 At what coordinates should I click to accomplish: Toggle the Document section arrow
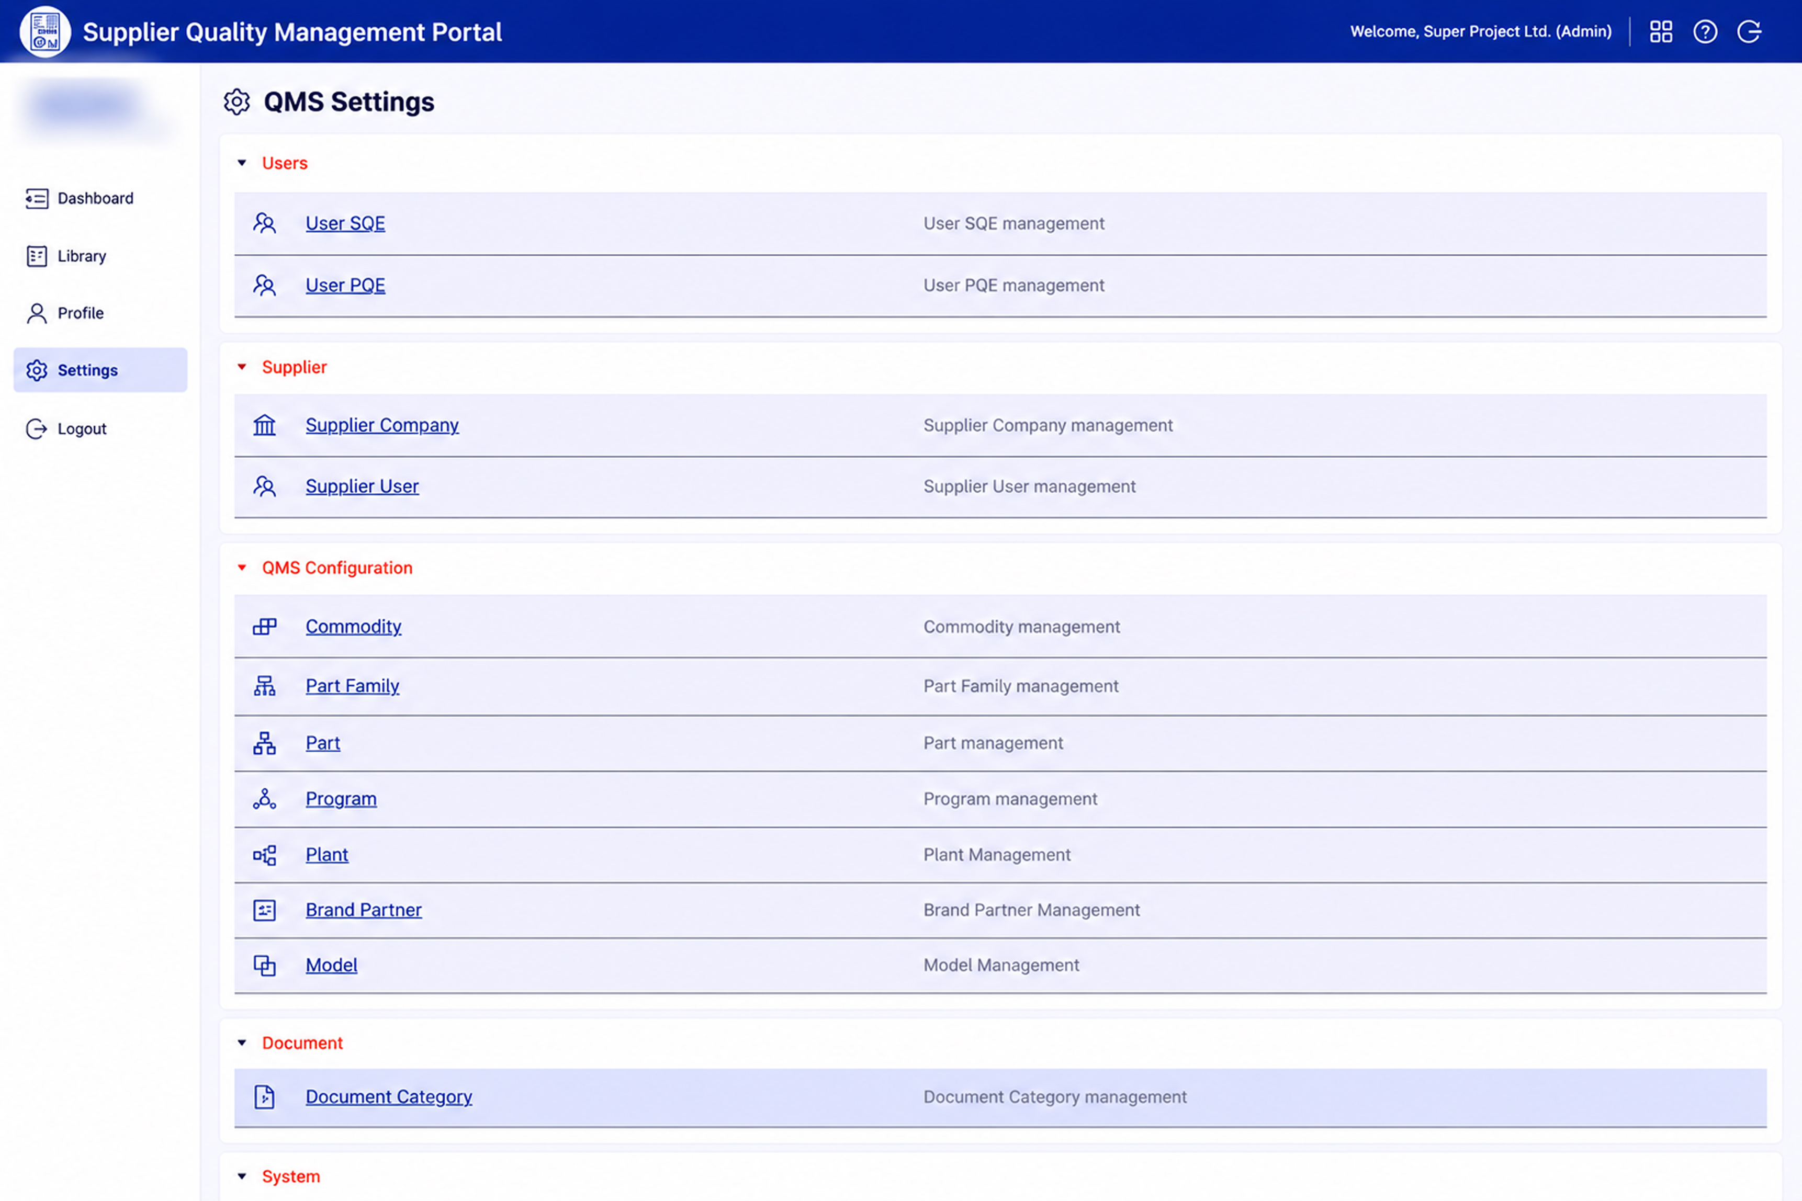[242, 1043]
